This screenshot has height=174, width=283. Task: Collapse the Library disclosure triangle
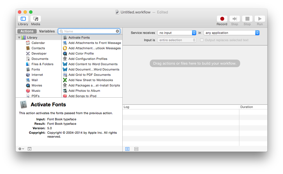coord(19,37)
